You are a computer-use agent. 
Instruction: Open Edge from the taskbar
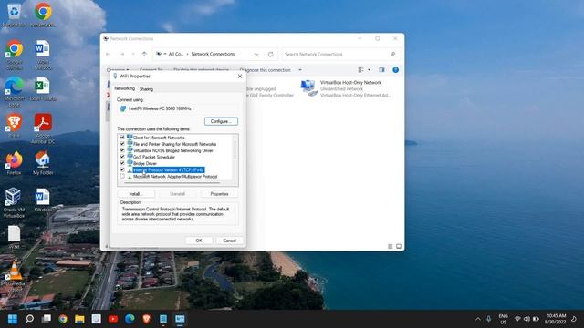pos(130,319)
